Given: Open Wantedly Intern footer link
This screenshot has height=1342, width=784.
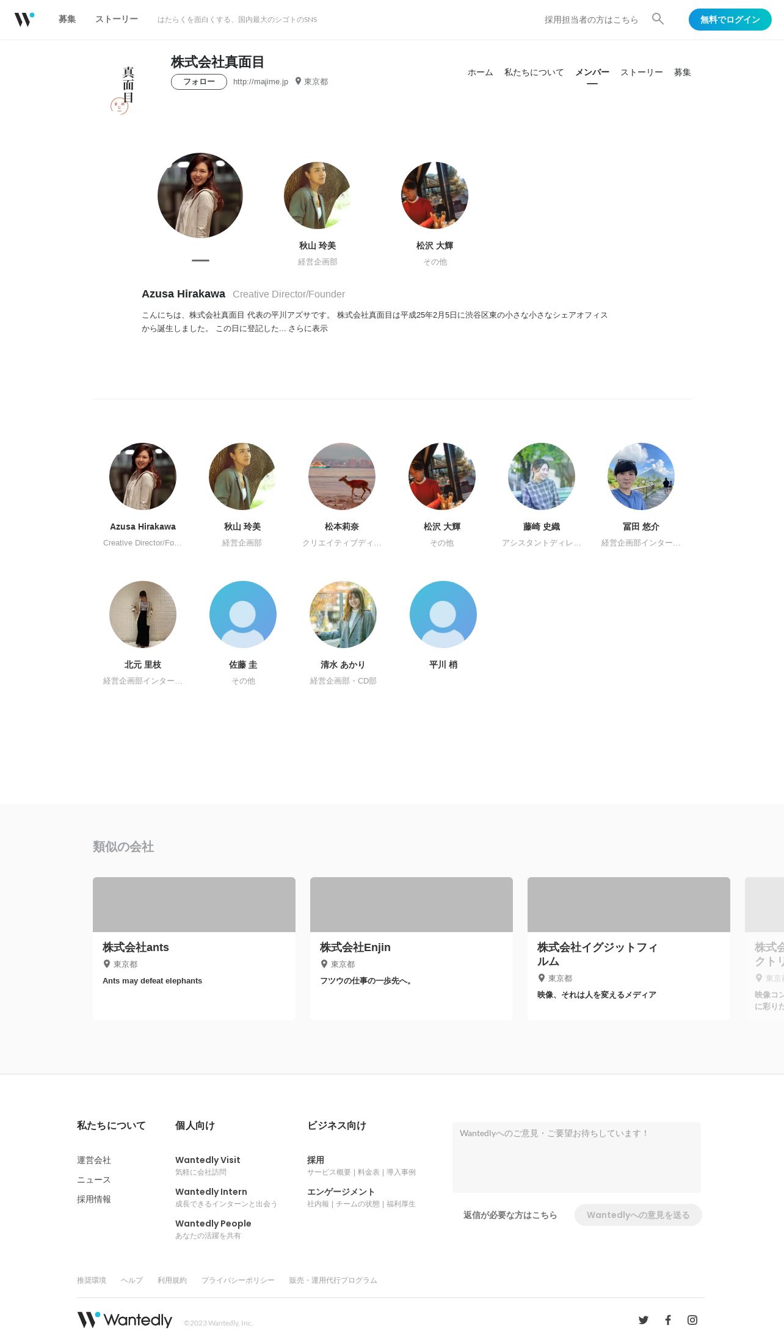Looking at the screenshot, I should click(211, 1192).
